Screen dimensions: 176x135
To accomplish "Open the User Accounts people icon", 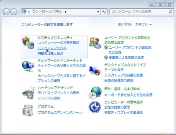I will click(x=95, y=43).
